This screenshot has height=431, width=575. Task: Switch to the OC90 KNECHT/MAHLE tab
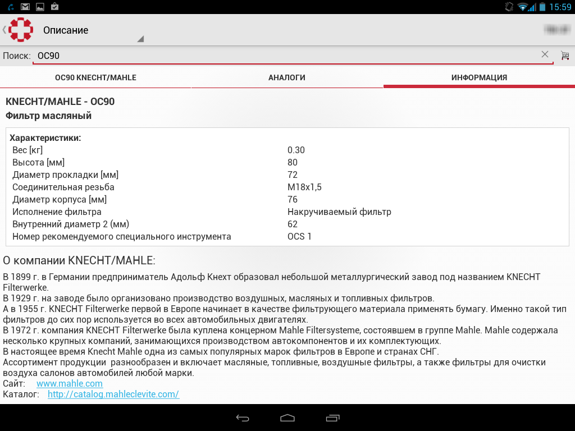tap(95, 77)
